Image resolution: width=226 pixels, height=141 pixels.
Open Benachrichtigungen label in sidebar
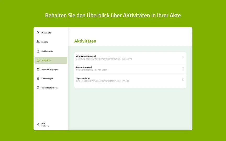pyautogui.click(x=50, y=69)
